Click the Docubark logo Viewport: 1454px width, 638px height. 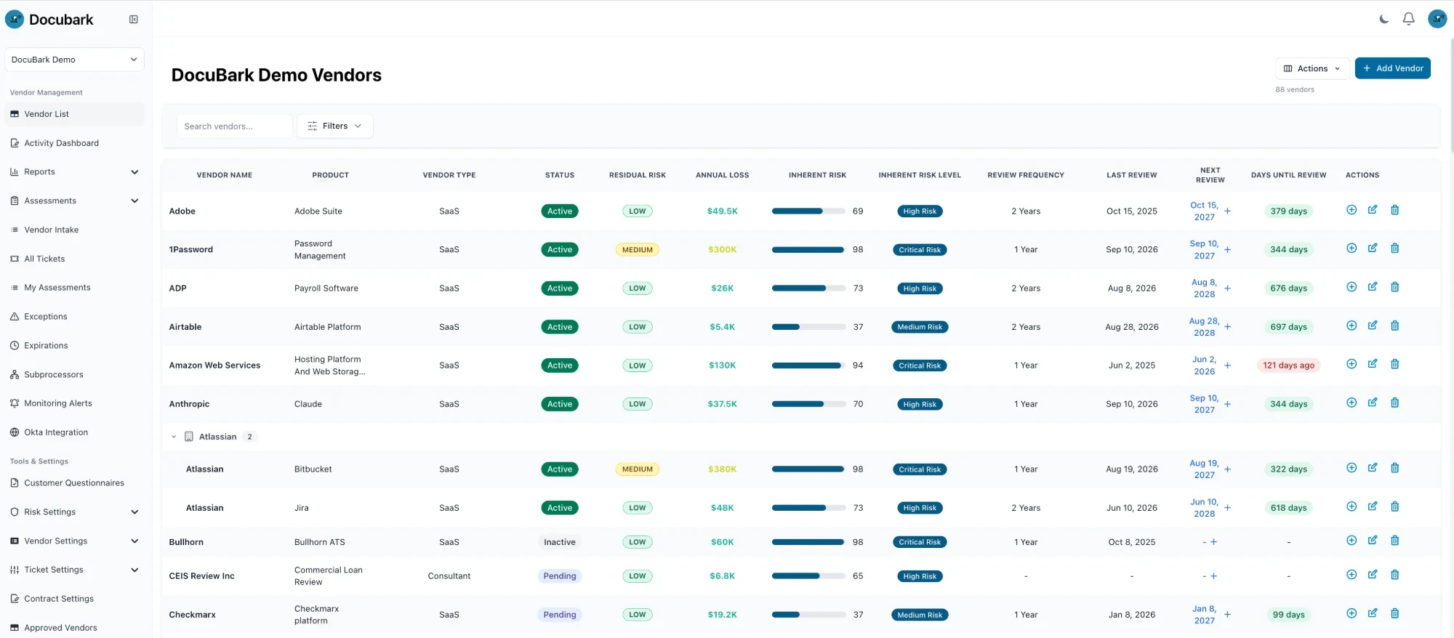[x=49, y=20]
